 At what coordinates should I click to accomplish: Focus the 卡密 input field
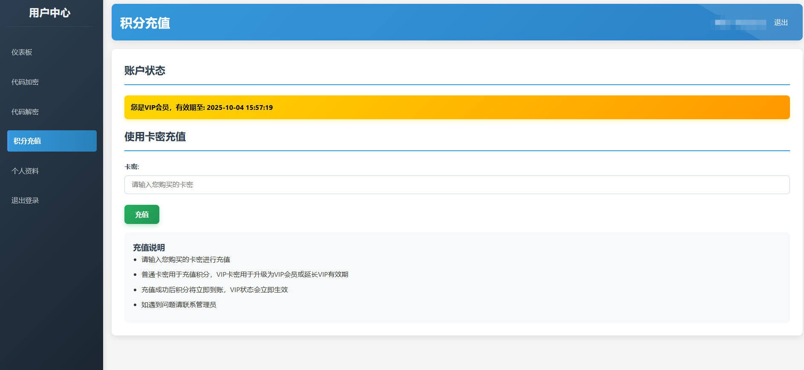457,185
